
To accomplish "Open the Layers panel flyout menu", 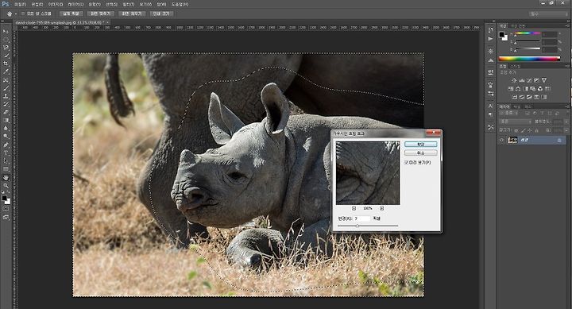I will tap(566, 106).
